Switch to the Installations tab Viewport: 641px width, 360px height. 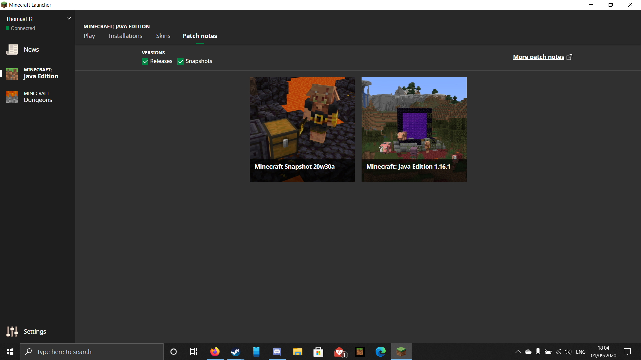pyautogui.click(x=125, y=36)
